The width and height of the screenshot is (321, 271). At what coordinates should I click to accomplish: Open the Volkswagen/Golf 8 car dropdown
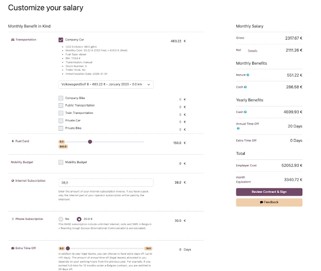click(x=106, y=85)
